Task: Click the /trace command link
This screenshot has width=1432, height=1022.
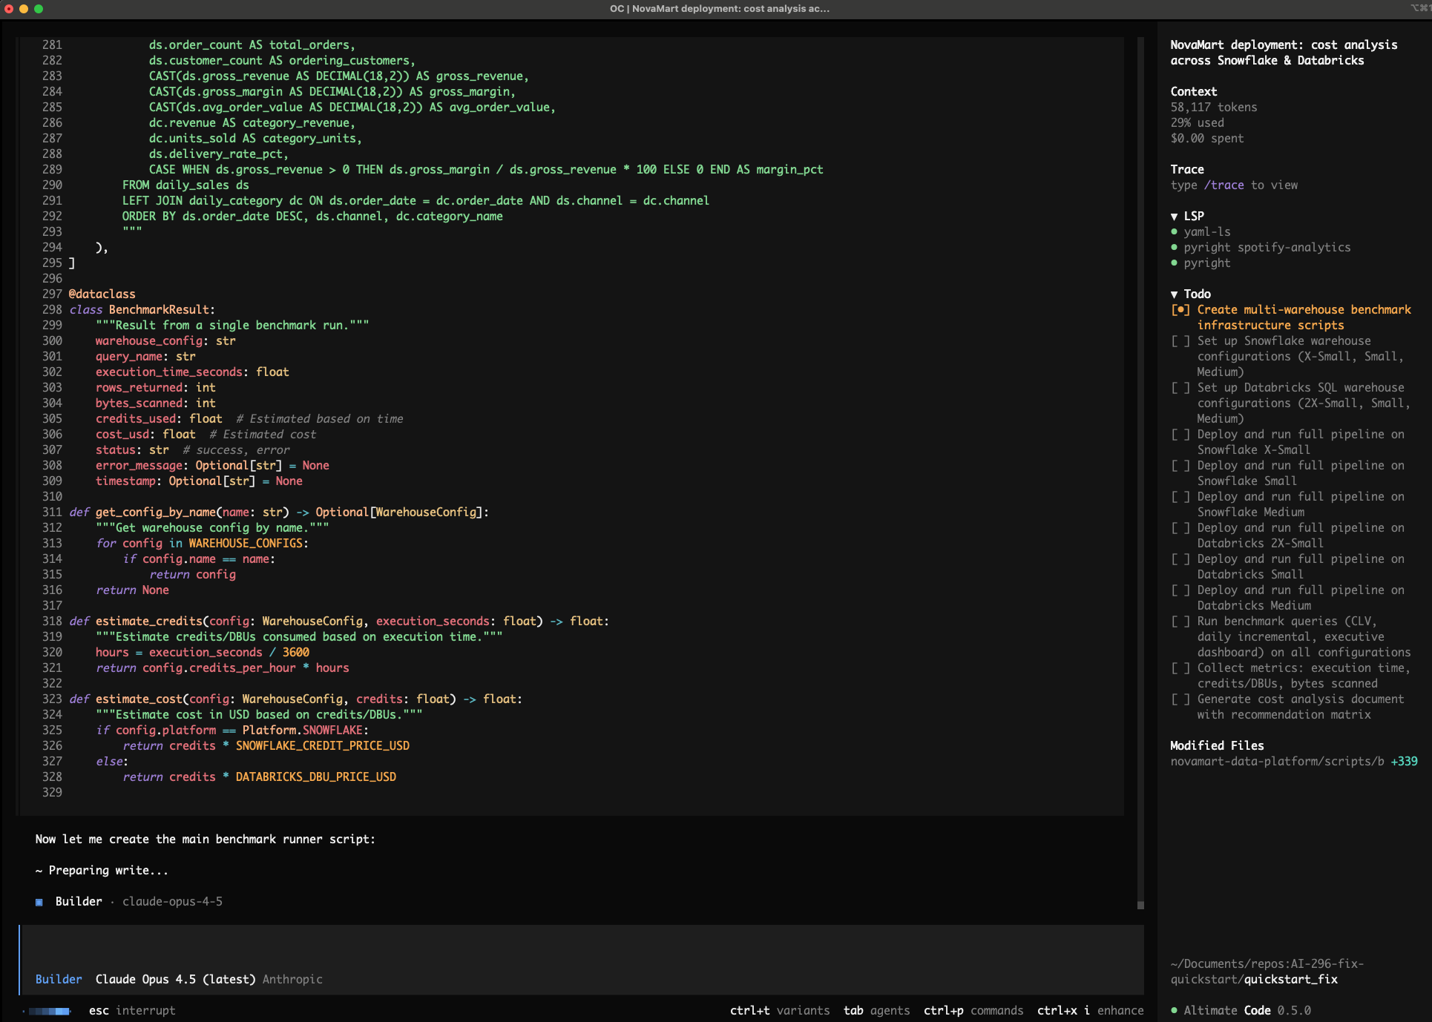Action: (1224, 185)
